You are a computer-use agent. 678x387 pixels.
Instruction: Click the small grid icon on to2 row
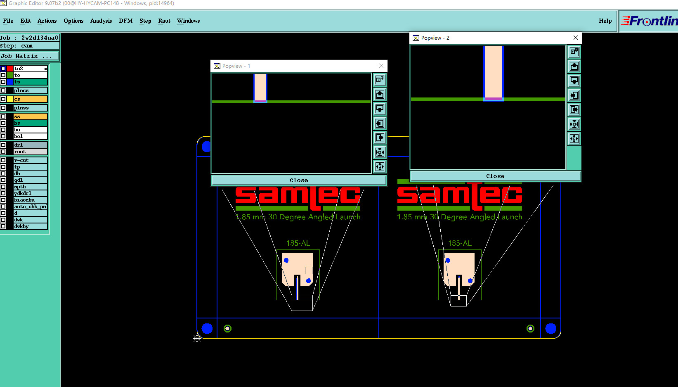[45, 69]
